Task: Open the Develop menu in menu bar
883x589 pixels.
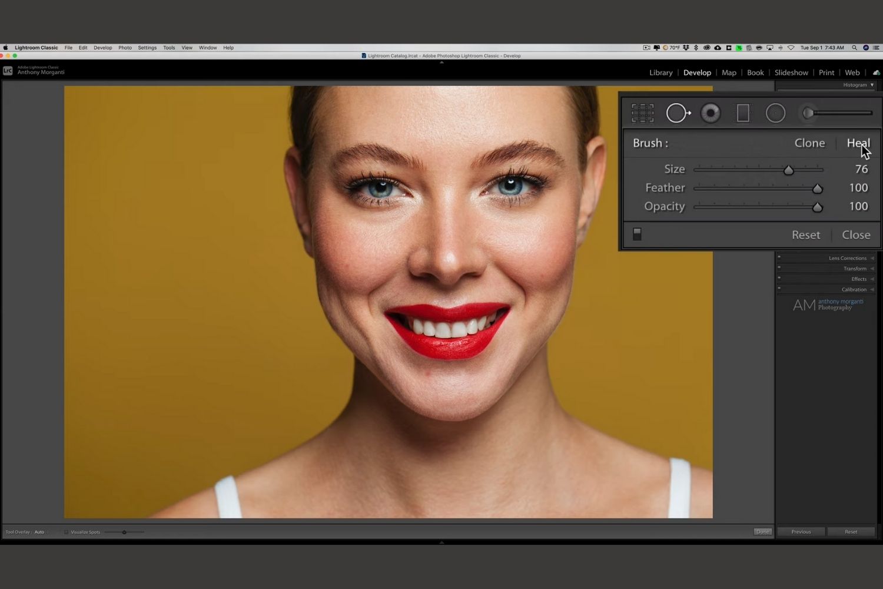Action: (102, 48)
